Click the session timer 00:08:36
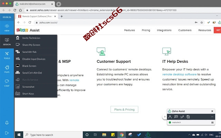This screenshot has height=138, width=221. pos(7,17)
